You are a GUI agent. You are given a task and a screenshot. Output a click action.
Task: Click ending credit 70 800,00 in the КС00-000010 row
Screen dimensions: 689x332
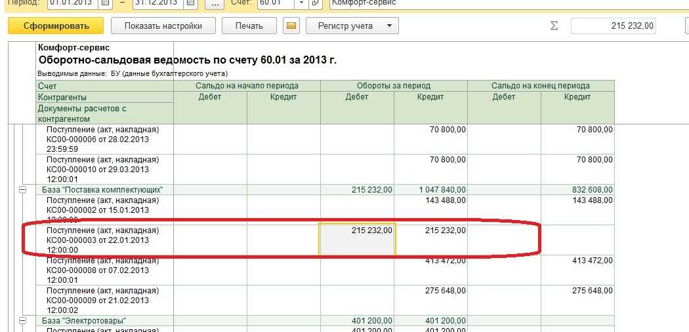[595, 160]
